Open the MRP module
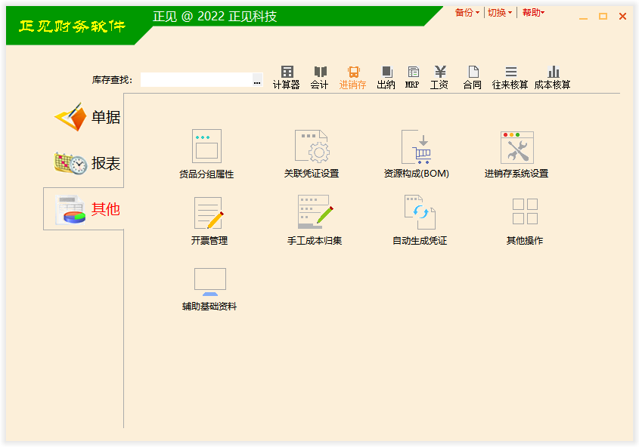Screen dimensions: 639x447 (x=412, y=77)
